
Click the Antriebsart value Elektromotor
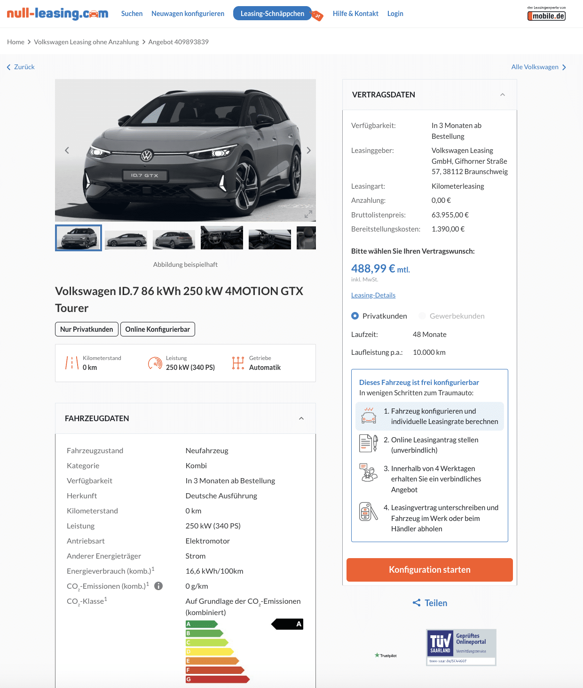[x=208, y=541]
